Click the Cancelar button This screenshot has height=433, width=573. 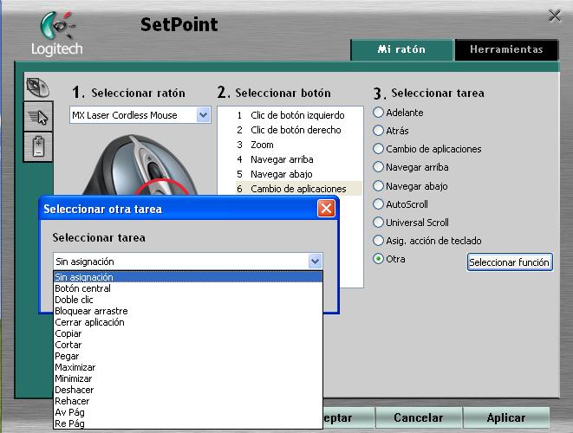point(418,417)
